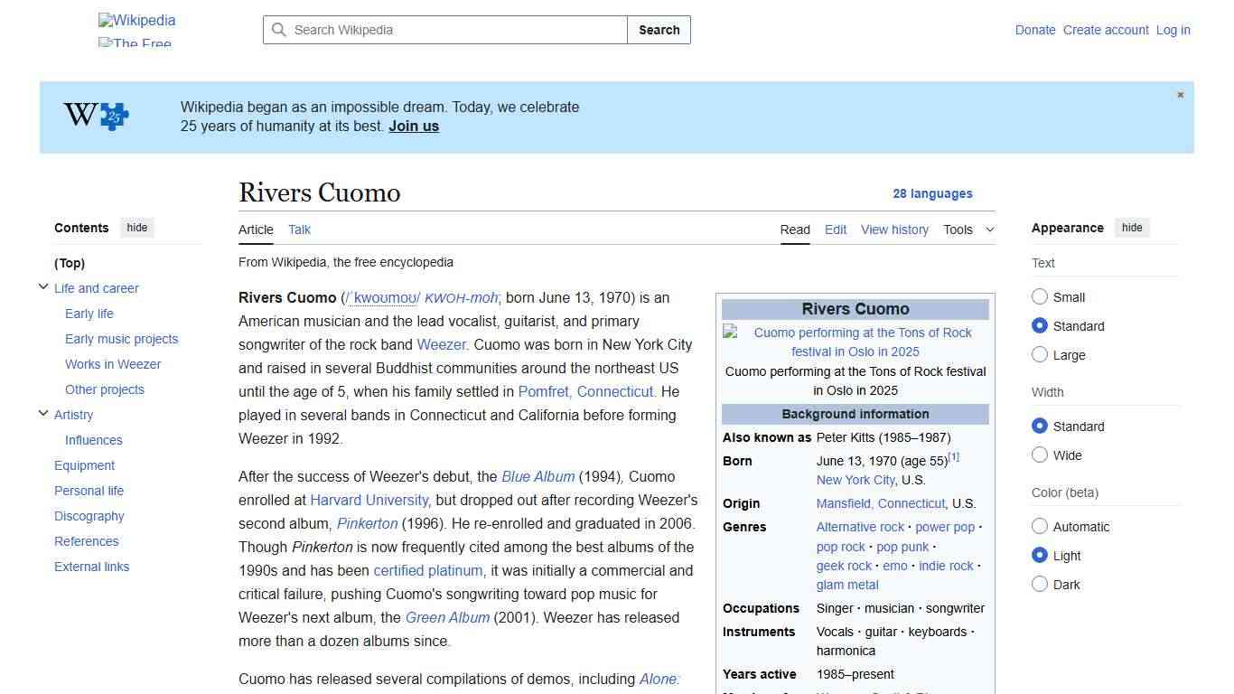Switch to the Talk tab

[299, 230]
